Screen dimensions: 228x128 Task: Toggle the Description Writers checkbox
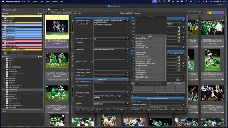tap(76, 39)
